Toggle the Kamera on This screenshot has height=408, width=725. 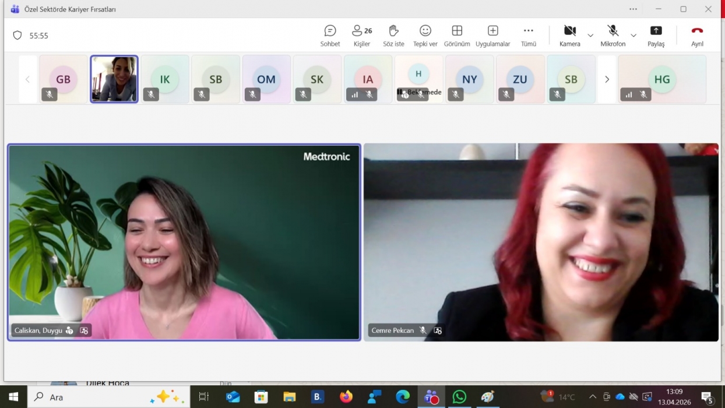coord(569,36)
